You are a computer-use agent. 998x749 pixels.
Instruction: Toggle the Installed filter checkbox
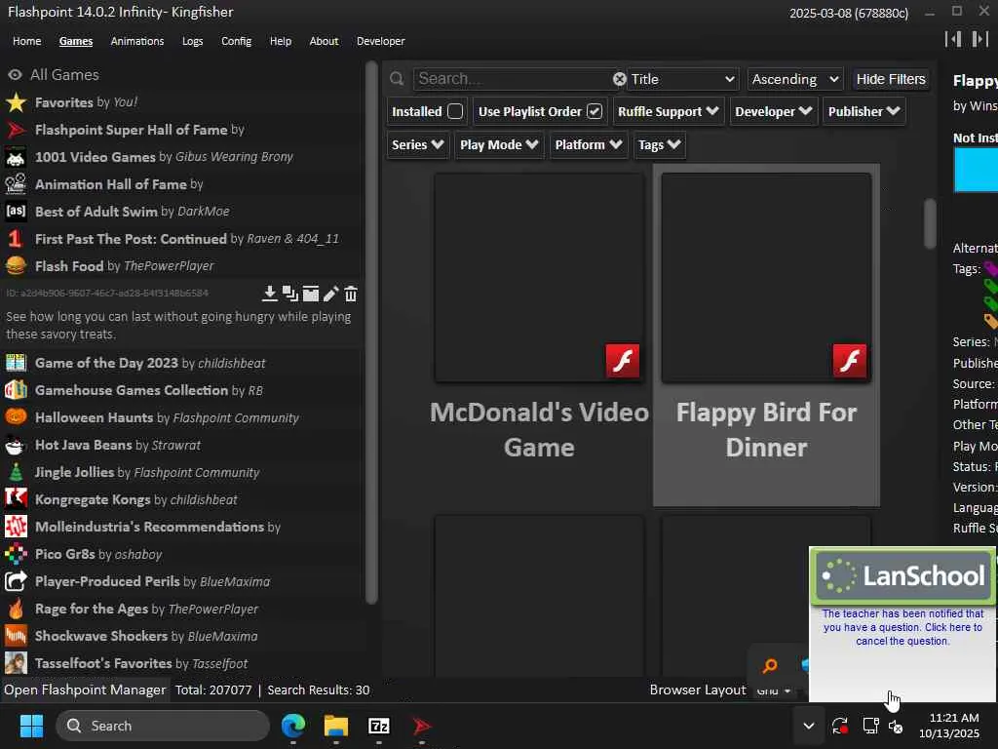click(x=455, y=111)
